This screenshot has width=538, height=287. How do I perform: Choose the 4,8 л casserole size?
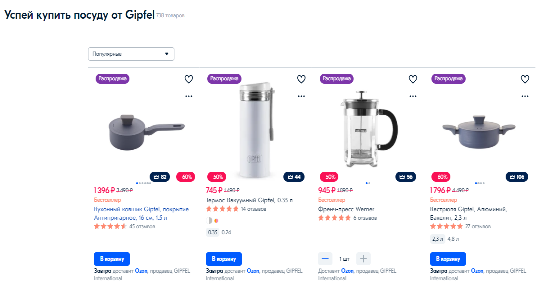pos(453,239)
